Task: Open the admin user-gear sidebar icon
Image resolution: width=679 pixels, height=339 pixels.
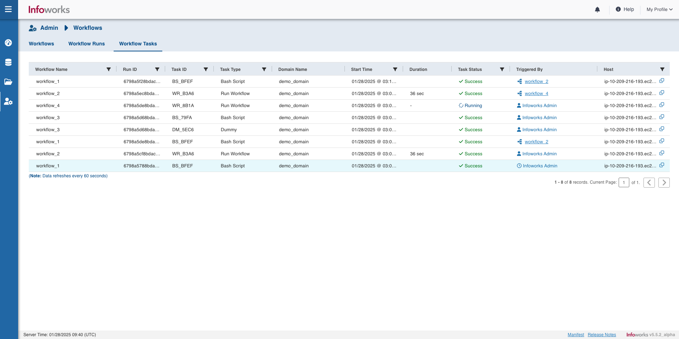Action: click(9, 102)
